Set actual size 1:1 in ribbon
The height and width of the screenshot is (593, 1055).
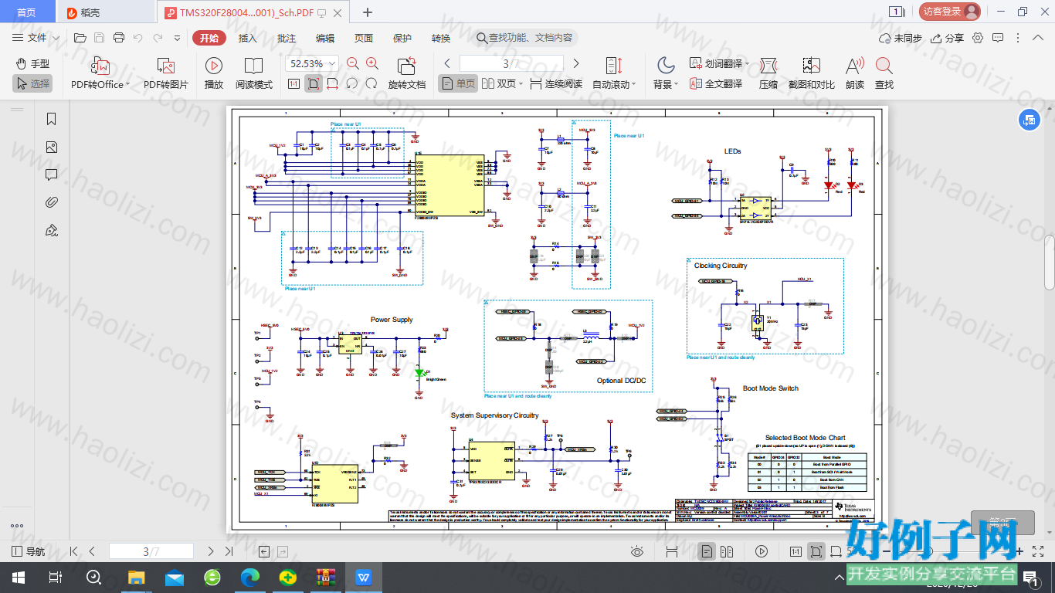click(x=293, y=83)
